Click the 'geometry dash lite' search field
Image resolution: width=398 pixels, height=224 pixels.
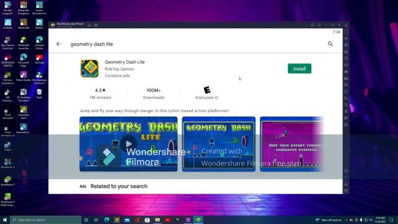[91, 44]
